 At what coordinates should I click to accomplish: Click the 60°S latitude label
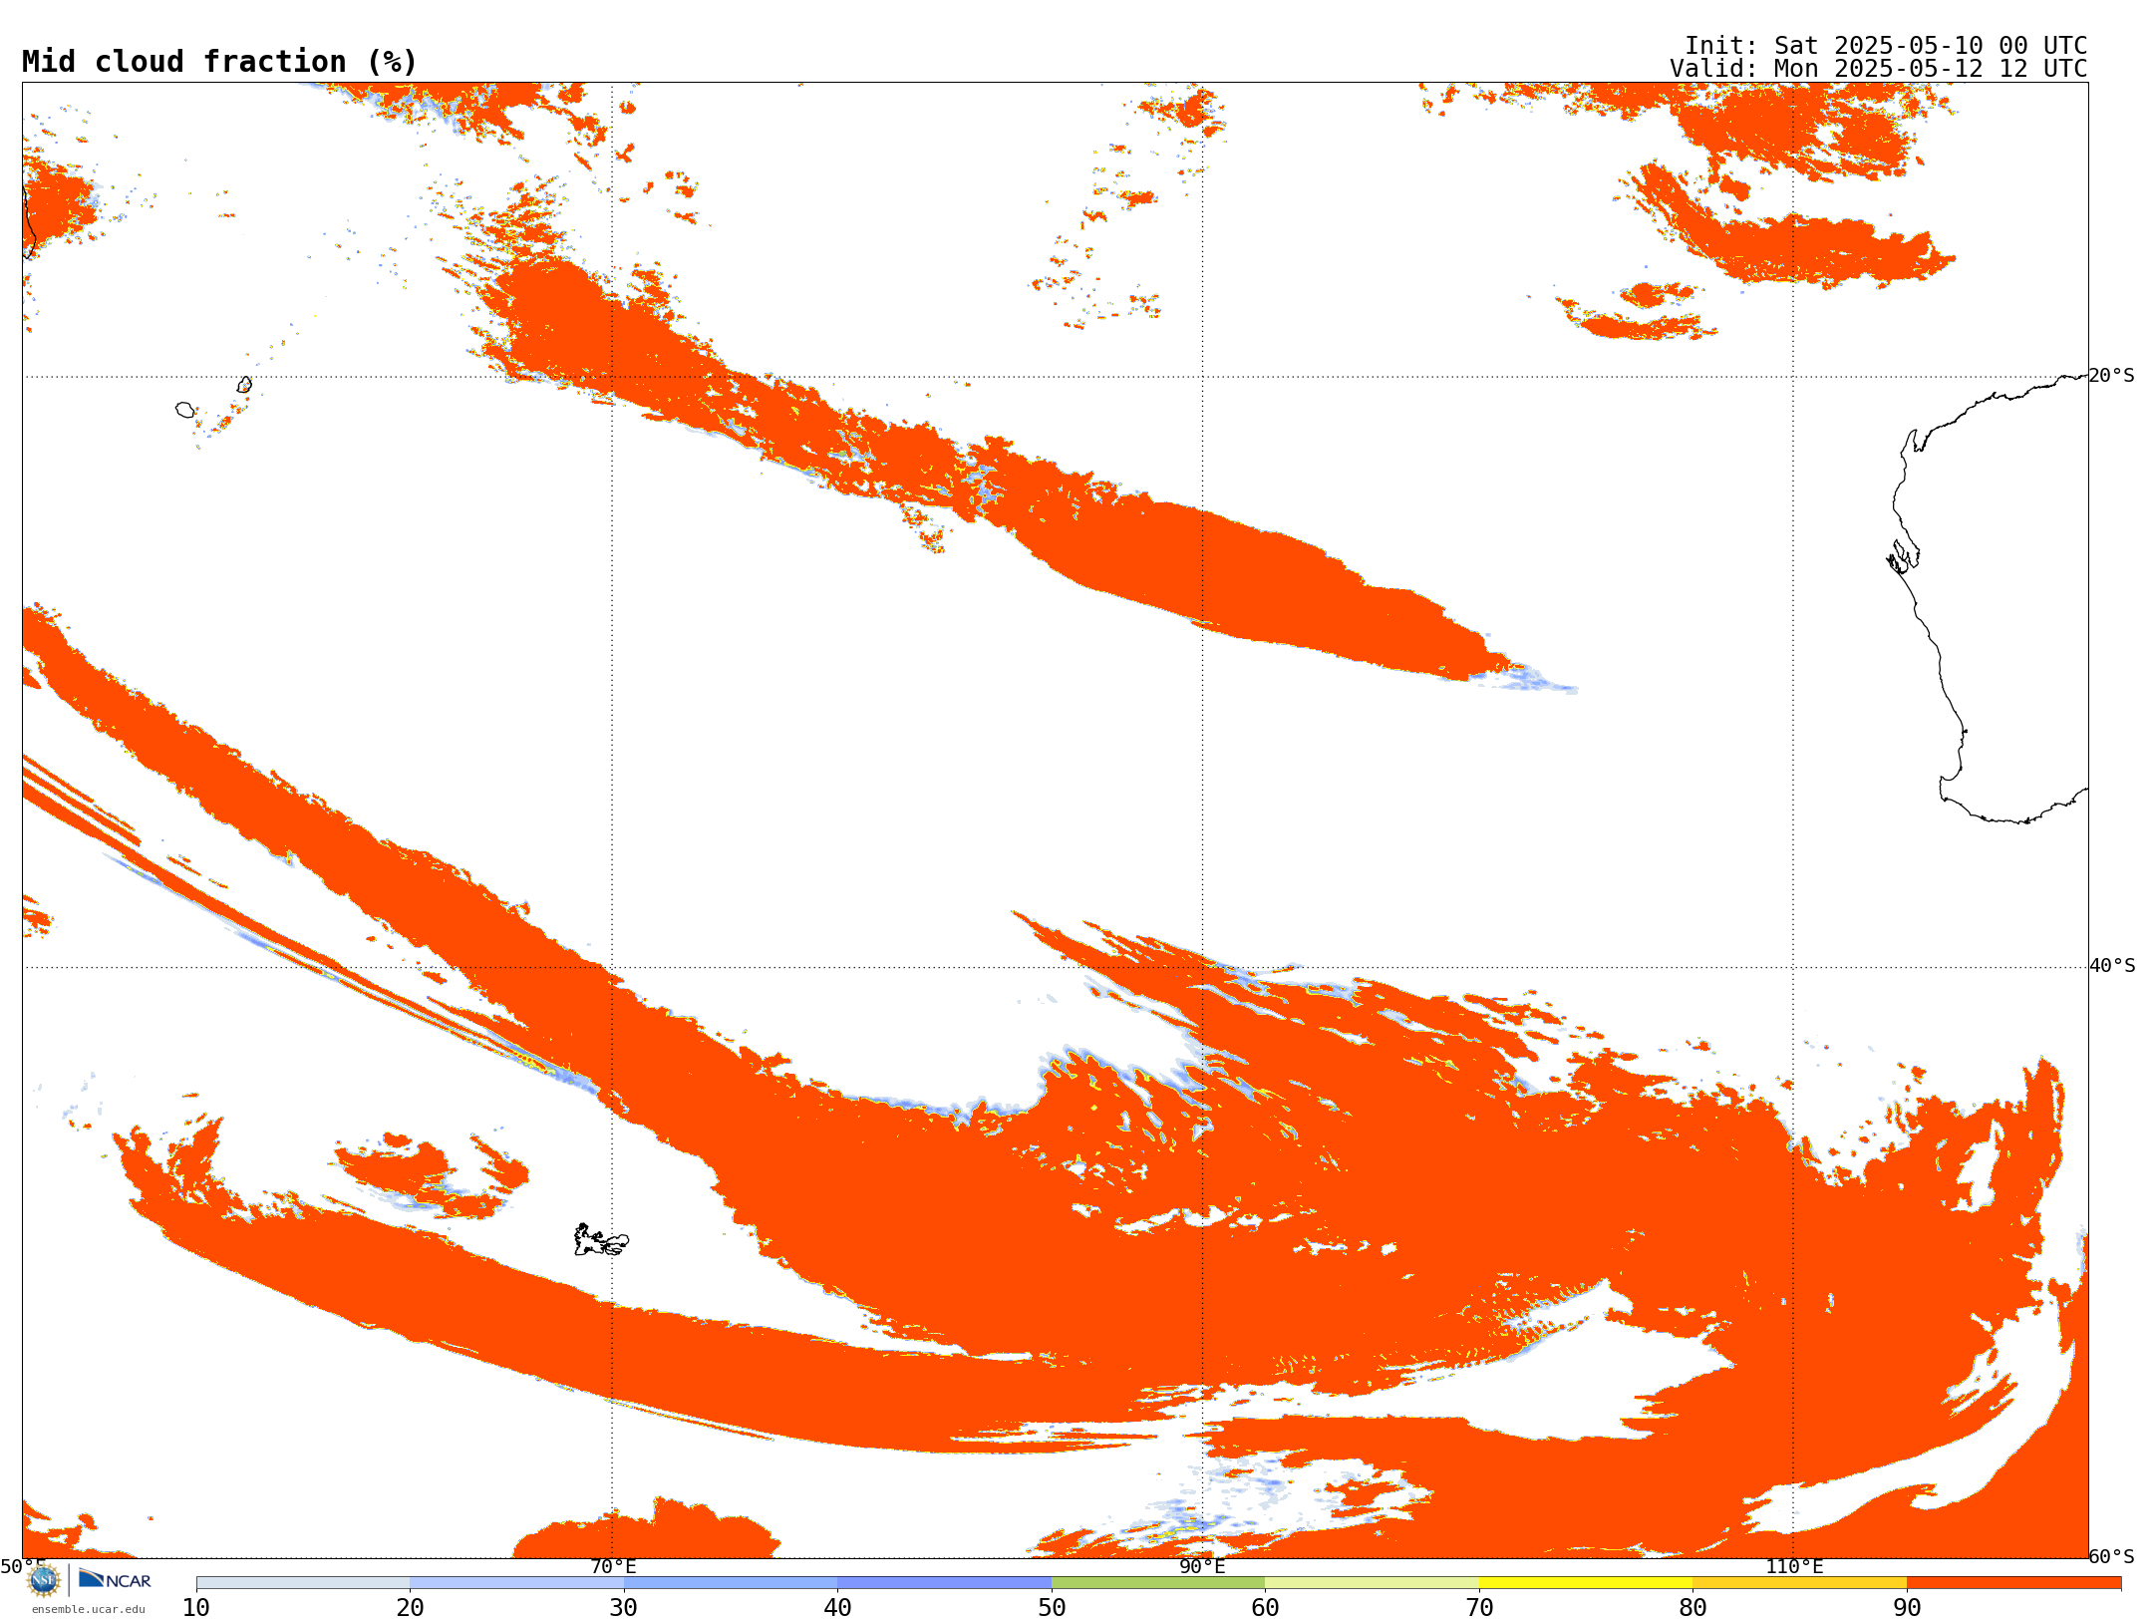(2112, 1556)
